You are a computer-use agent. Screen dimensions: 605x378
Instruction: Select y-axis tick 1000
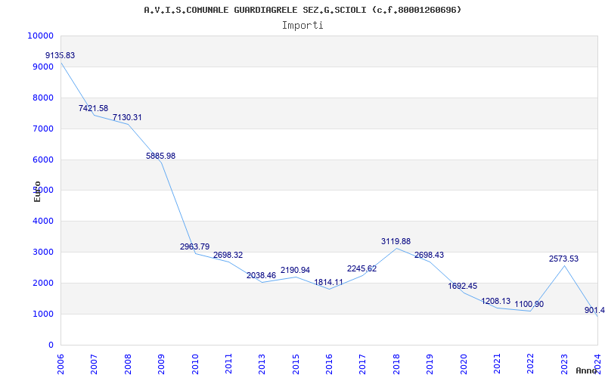click(x=42, y=314)
